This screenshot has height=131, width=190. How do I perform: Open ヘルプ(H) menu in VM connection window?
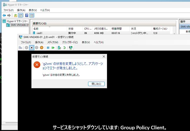click(99, 42)
